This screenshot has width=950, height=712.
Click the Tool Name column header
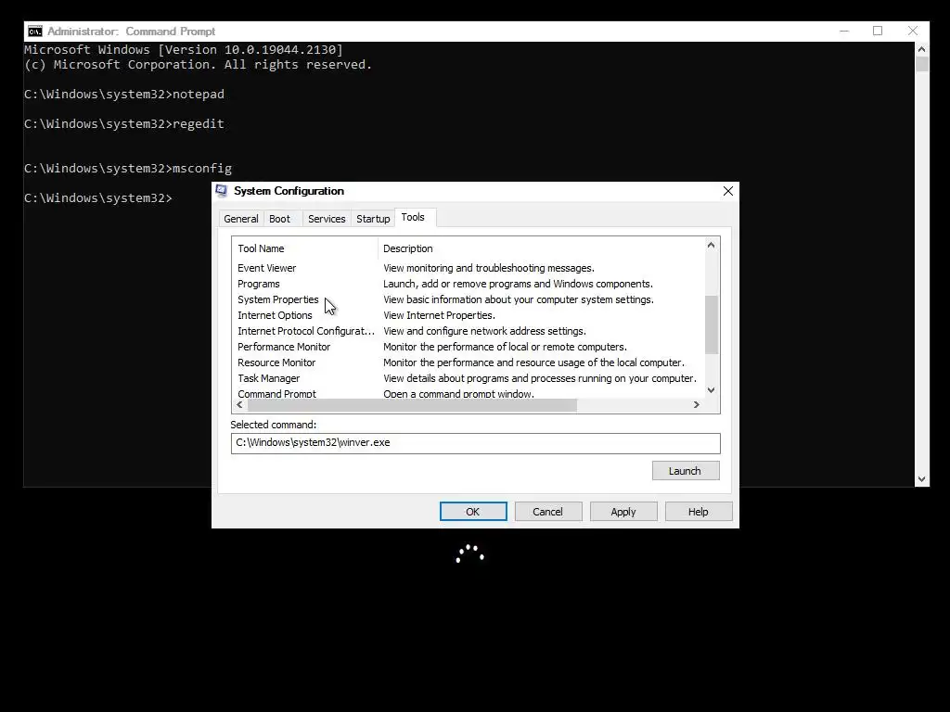(x=304, y=248)
